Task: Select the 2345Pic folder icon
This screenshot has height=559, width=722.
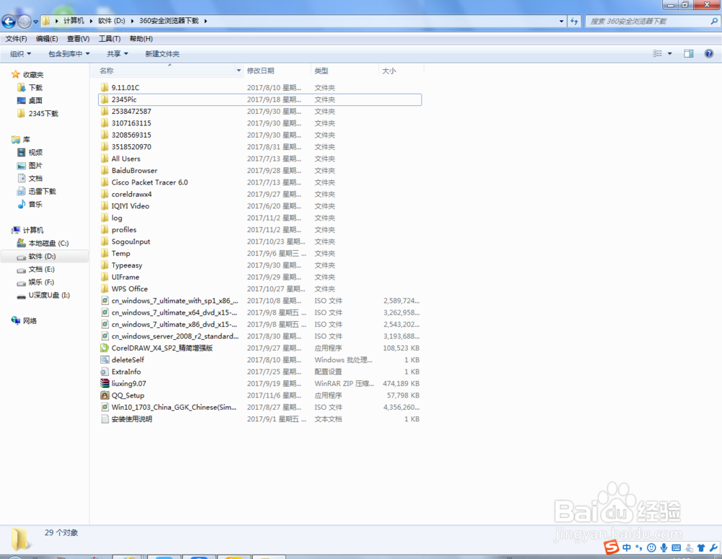Action: tap(105, 100)
